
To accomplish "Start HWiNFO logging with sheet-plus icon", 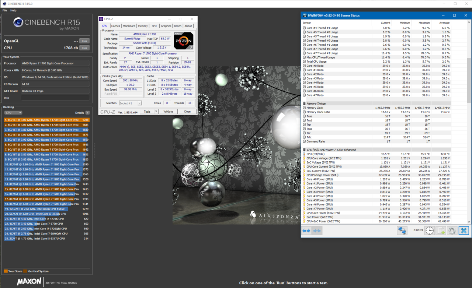I will coord(441,231).
